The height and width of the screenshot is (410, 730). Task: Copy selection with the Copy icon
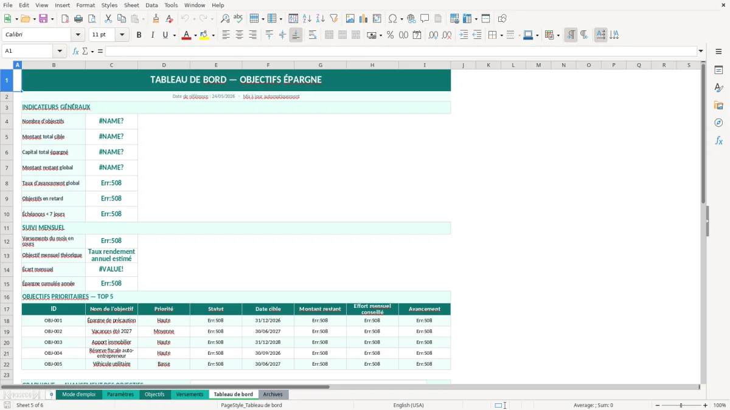(x=122, y=19)
